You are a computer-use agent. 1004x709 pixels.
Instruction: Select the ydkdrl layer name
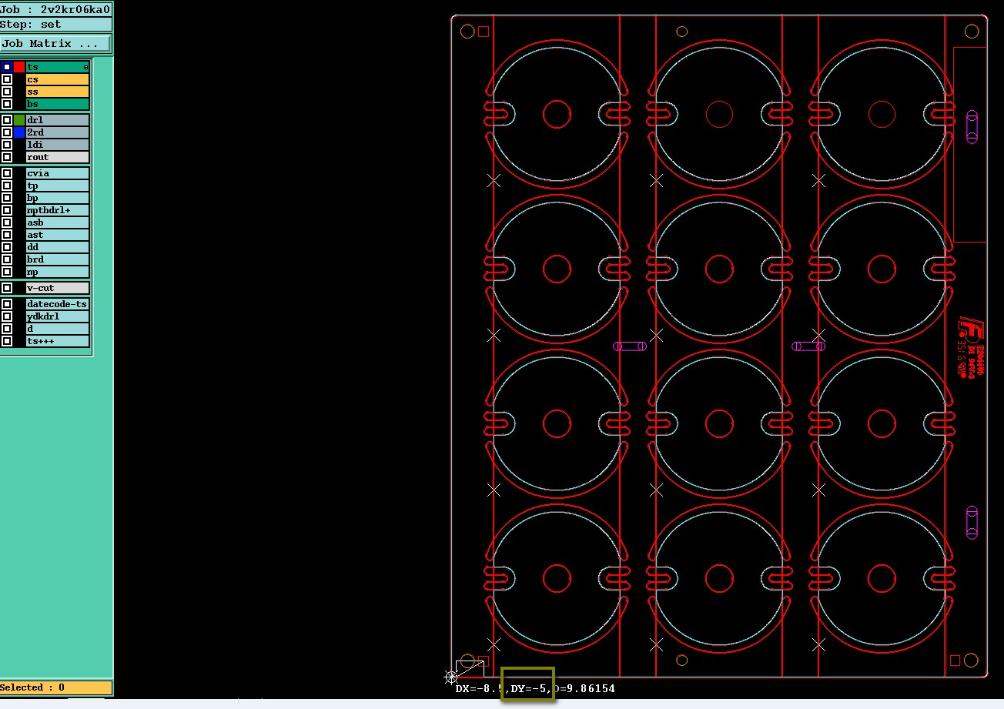click(x=58, y=316)
